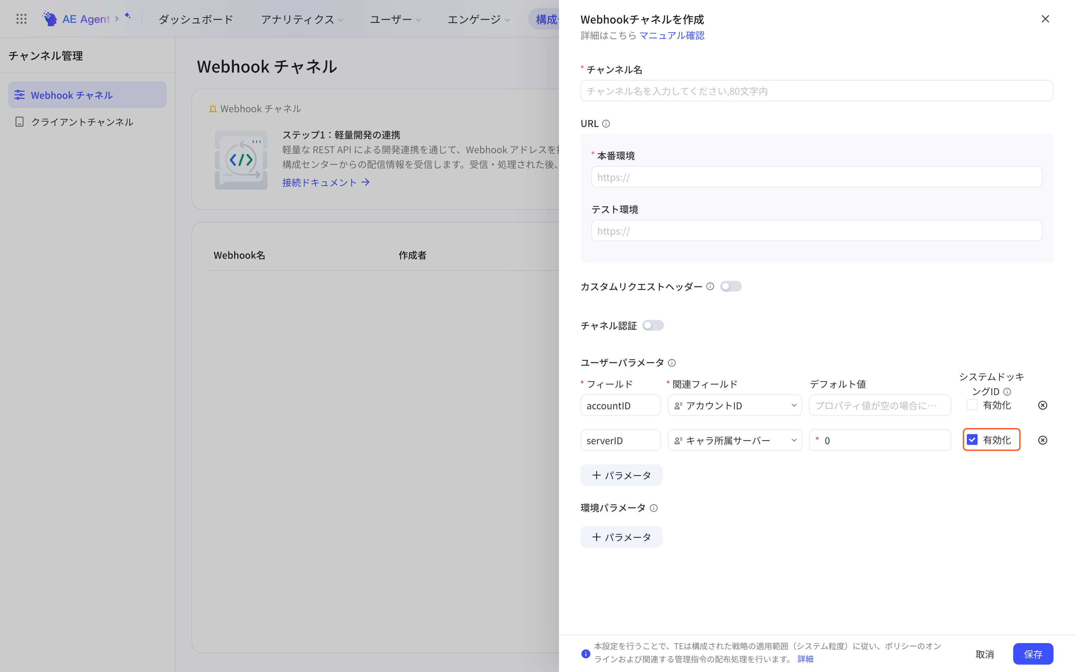
Task: Open the マニュアル確認 link
Action: pos(672,36)
